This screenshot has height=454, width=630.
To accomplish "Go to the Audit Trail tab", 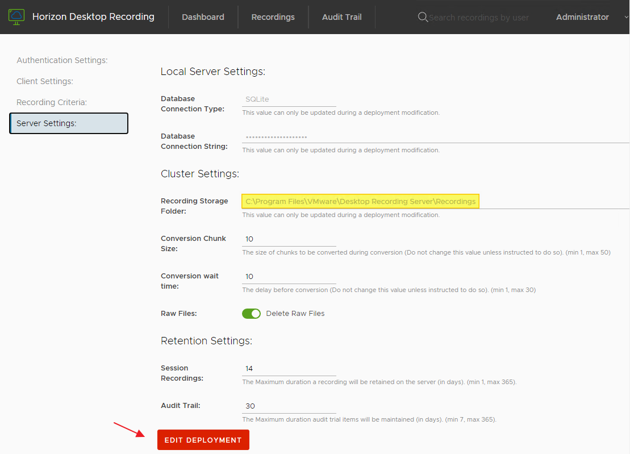I will tap(341, 17).
